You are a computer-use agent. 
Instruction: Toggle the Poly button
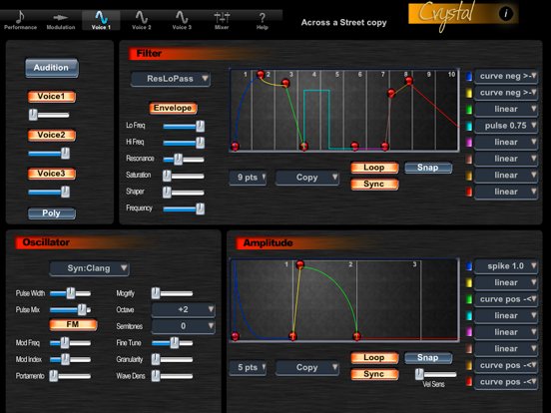tap(52, 213)
